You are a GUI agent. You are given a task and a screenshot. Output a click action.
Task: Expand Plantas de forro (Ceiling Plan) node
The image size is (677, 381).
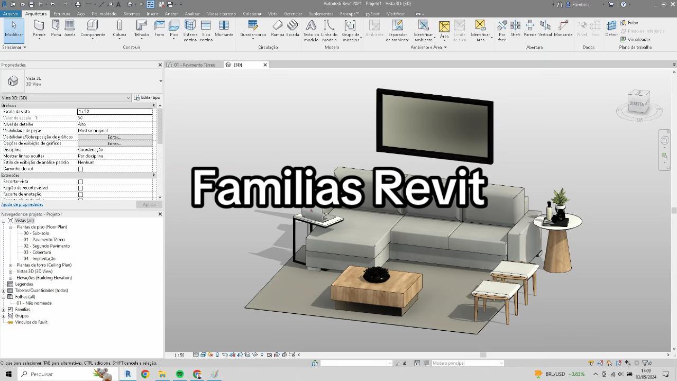11,265
